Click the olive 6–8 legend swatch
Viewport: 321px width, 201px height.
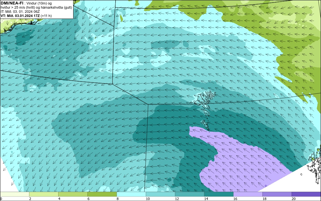(102, 194)
